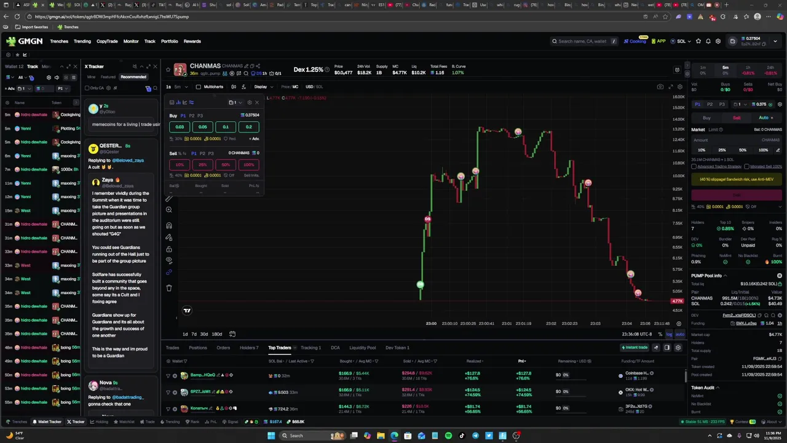Open the Trenches menu in the top navigation
The height and width of the screenshot is (443, 787).
tap(59, 41)
